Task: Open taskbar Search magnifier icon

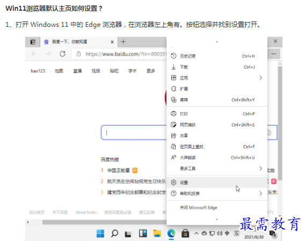Action: point(114,233)
